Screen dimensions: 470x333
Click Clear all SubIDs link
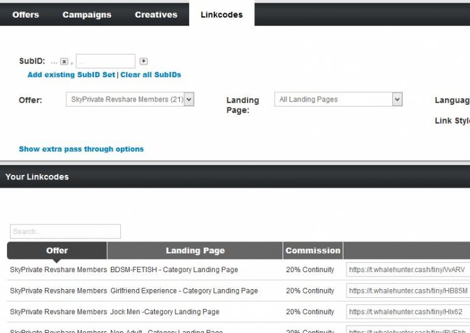coord(151,75)
